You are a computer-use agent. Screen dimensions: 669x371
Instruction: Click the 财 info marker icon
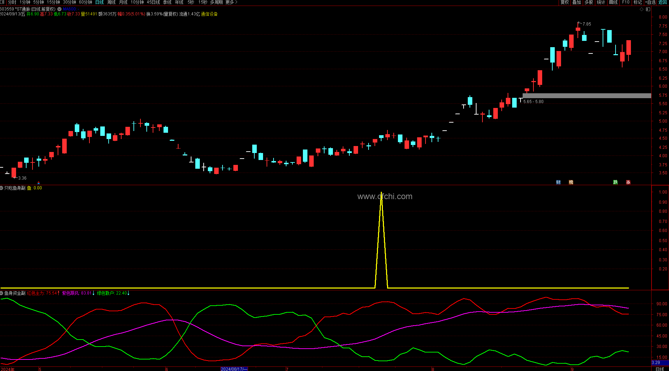point(558,182)
